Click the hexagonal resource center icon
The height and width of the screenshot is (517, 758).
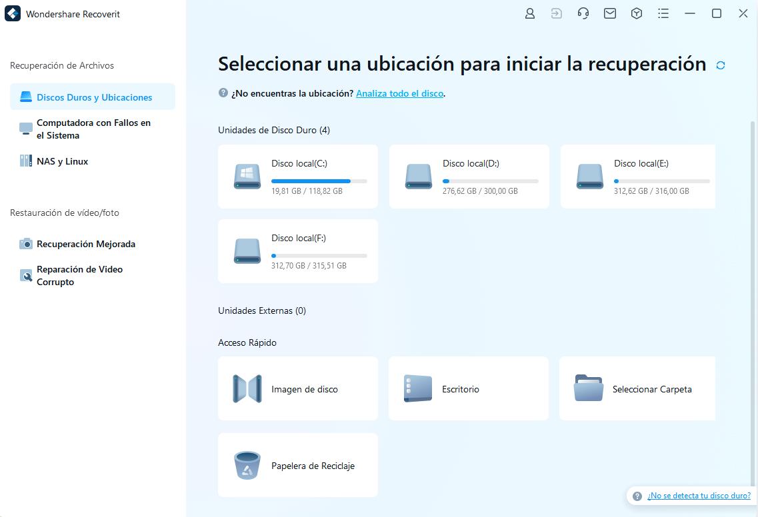(x=637, y=13)
